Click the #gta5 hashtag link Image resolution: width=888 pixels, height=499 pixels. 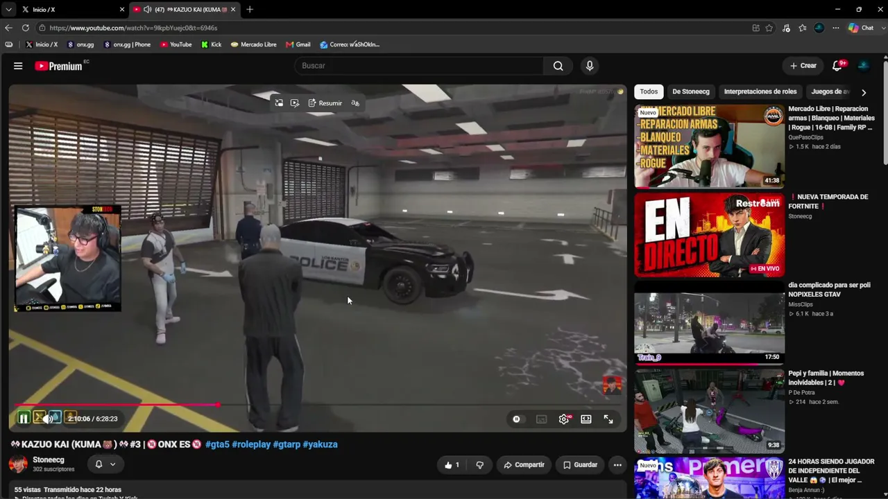(x=217, y=444)
